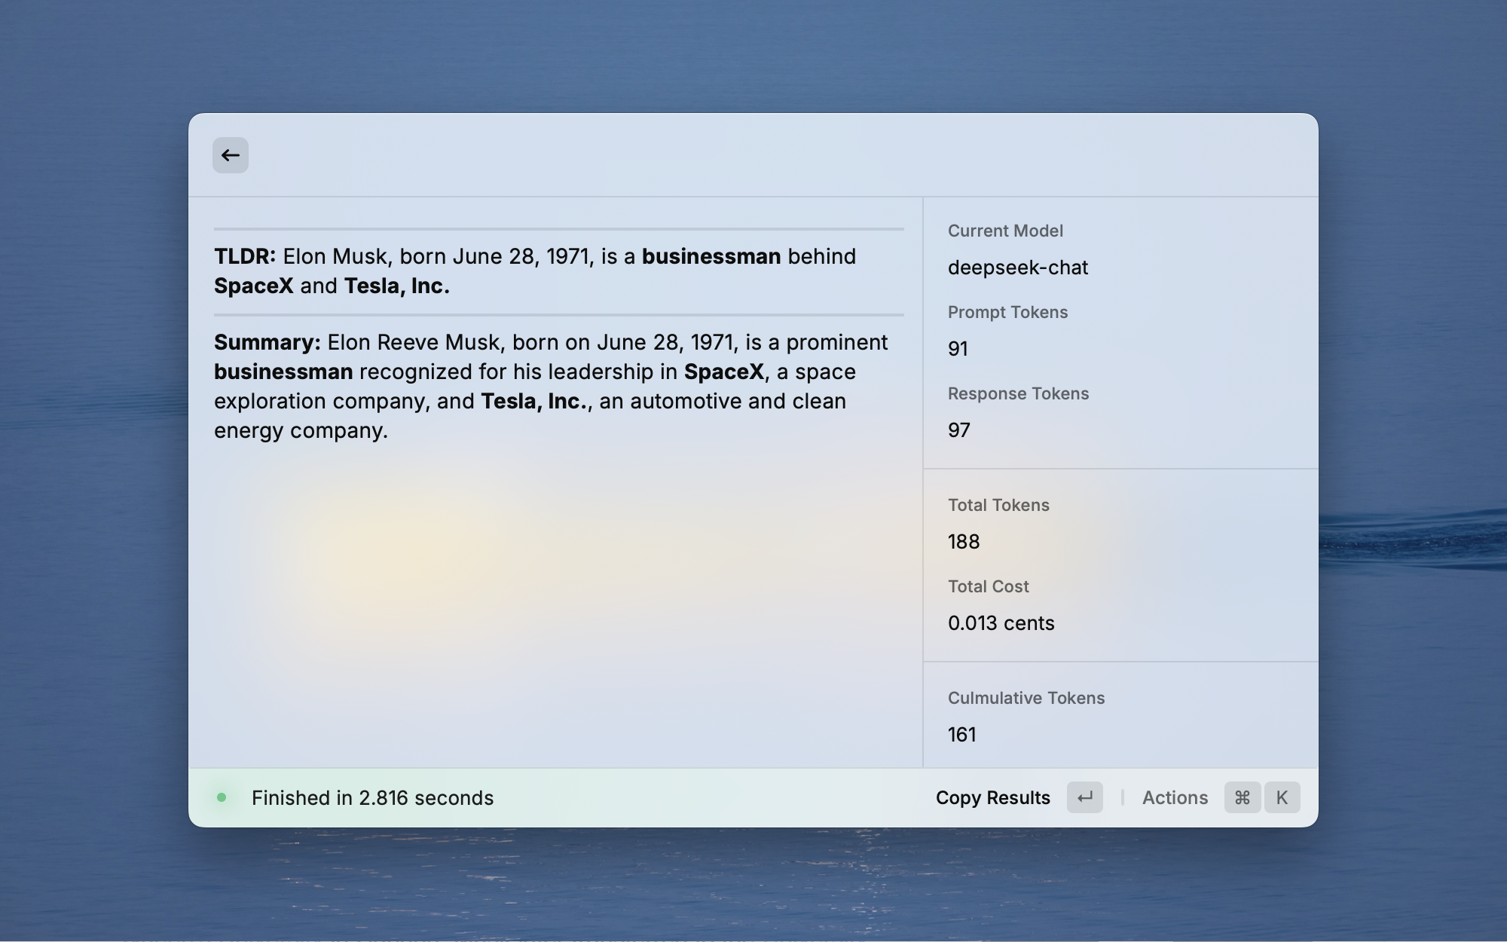Click the Total Tokens value 188
The width and height of the screenshot is (1507, 942).
pos(963,542)
